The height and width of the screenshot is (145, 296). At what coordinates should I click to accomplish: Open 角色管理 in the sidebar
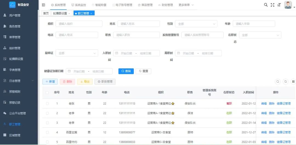[x=15, y=26]
